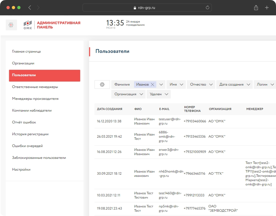This screenshot has height=216, width=276.
Task: Open Менеджеры производителя section
Action: coord(35,99)
